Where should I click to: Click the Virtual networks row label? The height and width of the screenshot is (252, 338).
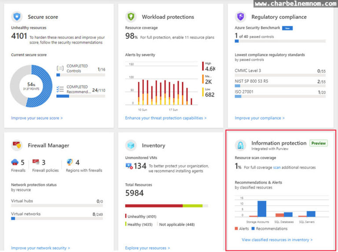pos(26,214)
